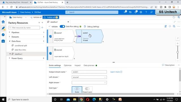Add transformation after source2 plus
The width and height of the screenshot is (181, 102).
click(74, 59)
